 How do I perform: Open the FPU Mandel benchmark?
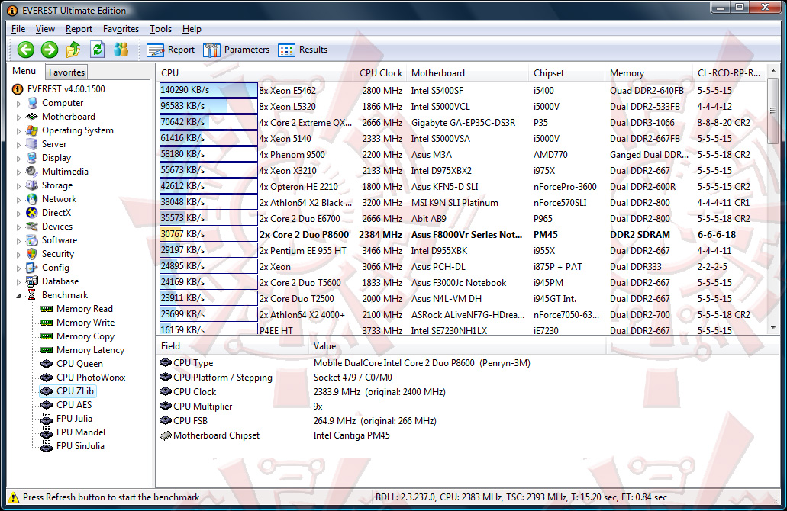coord(81,432)
